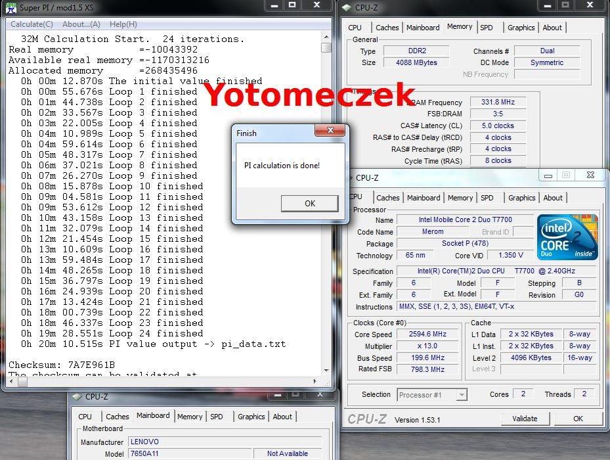Click the 1.350 V Core VID value
This screenshot has width=610, height=460.
pos(510,255)
